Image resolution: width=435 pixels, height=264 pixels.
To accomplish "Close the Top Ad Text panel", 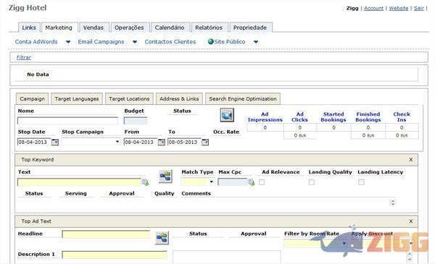I will (411, 221).
